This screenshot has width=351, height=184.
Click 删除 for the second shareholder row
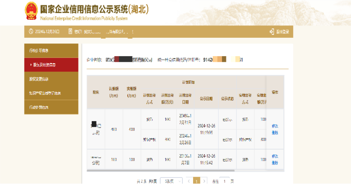click(275, 162)
